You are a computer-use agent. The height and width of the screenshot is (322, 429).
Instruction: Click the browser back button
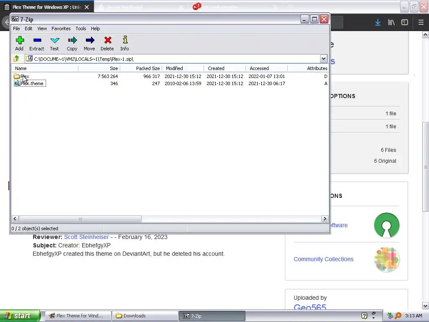click(7, 23)
